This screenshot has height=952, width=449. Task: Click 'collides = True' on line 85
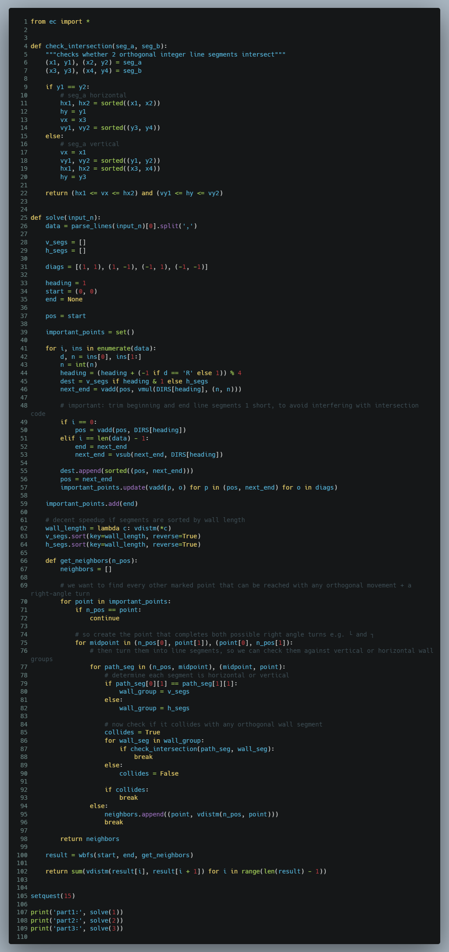point(132,732)
